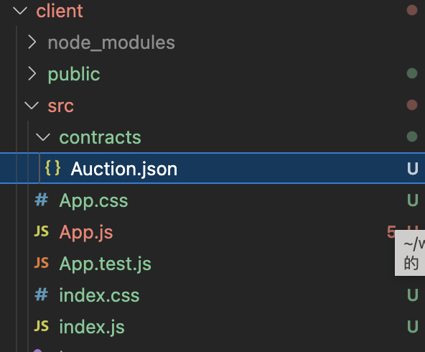Expand the public folder arrow

32,74
